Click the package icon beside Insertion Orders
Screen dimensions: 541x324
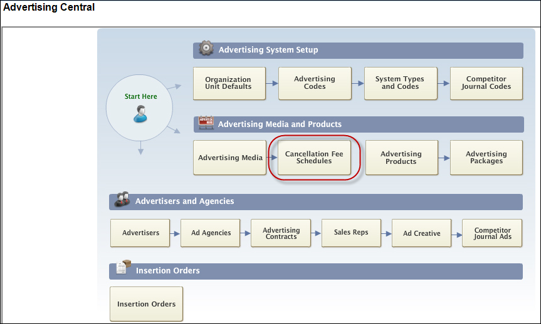click(123, 267)
